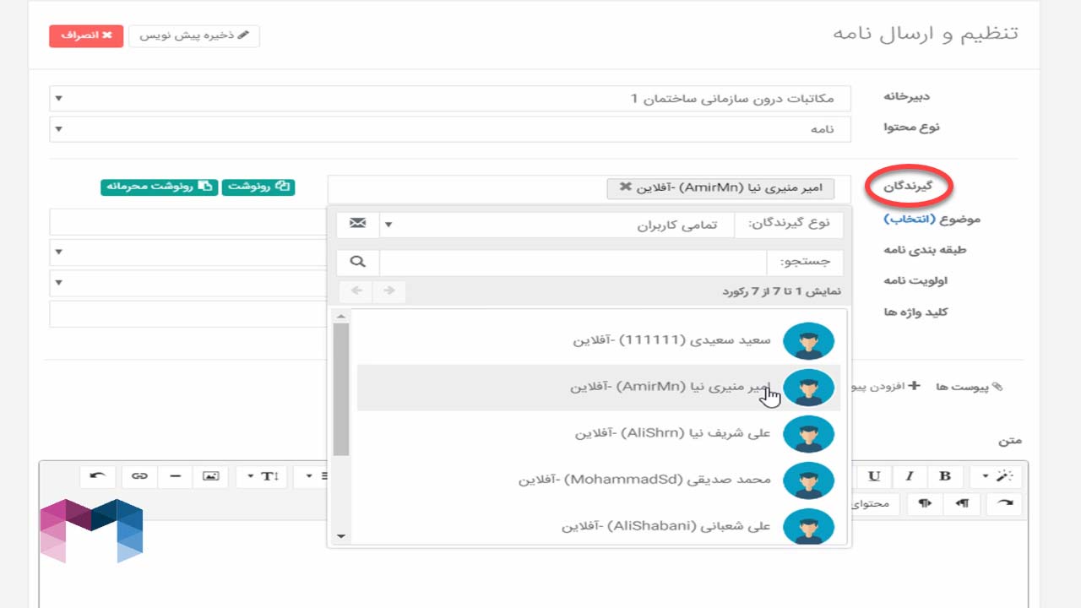Click the undo arrow in the editor toolbar
The image size is (1081, 608).
tap(98, 476)
